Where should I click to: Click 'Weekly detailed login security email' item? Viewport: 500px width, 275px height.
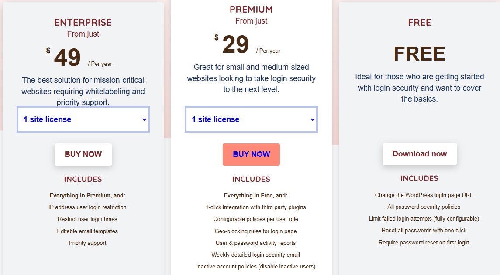click(x=255, y=255)
